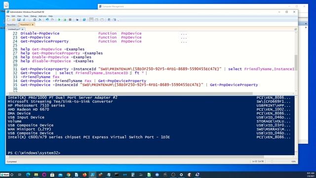Show the command add-on toolbar icon
Screen dimensions: 316x178
coord(115,20)
